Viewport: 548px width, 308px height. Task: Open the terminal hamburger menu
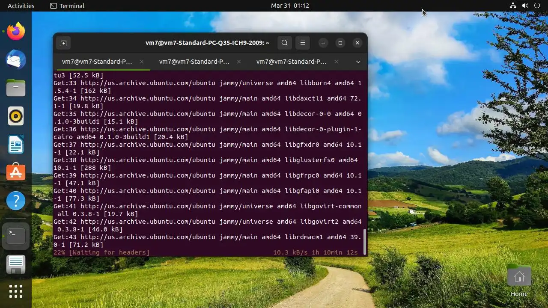click(x=303, y=43)
